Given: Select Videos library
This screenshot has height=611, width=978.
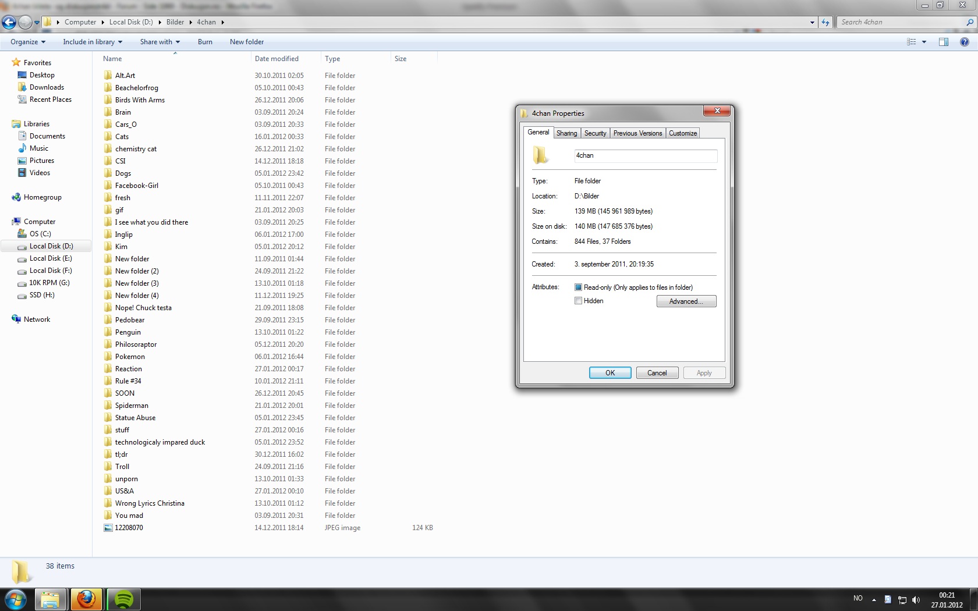Looking at the screenshot, I should [40, 173].
